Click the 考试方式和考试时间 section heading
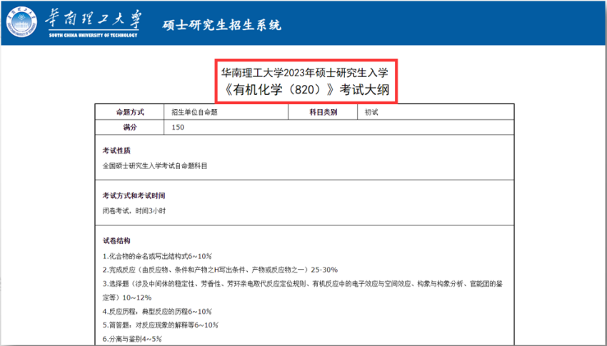This screenshot has height=346, width=607. click(134, 195)
